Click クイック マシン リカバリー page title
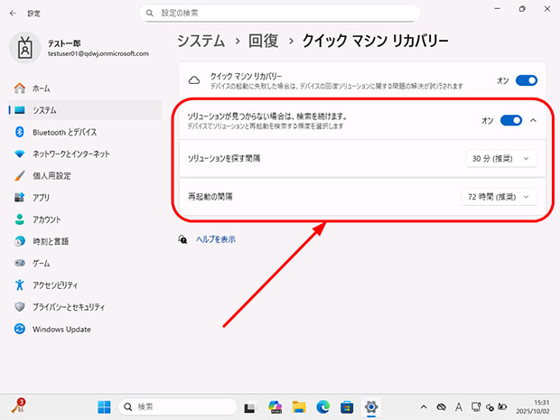Image resolution: width=560 pixels, height=420 pixels. pyautogui.click(x=376, y=41)
